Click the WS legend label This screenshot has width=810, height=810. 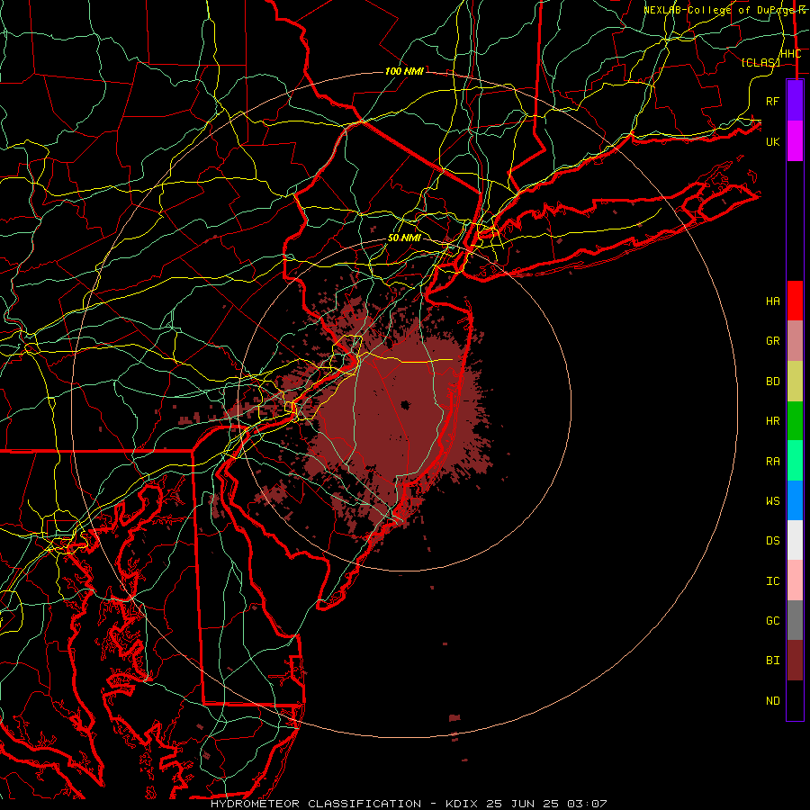[773, 501]
